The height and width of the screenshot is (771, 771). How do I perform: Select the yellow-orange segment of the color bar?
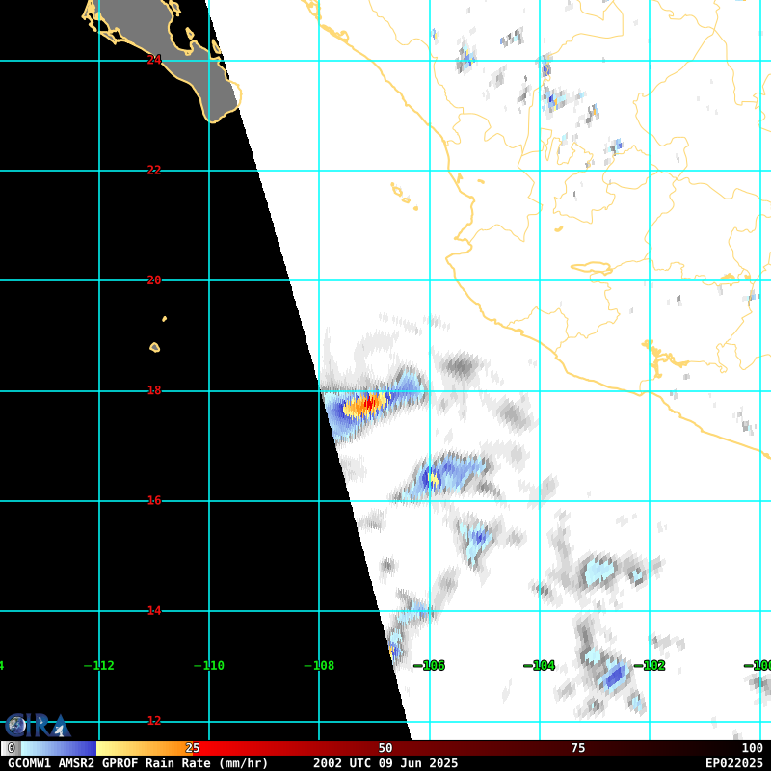(x=143, y=748)
